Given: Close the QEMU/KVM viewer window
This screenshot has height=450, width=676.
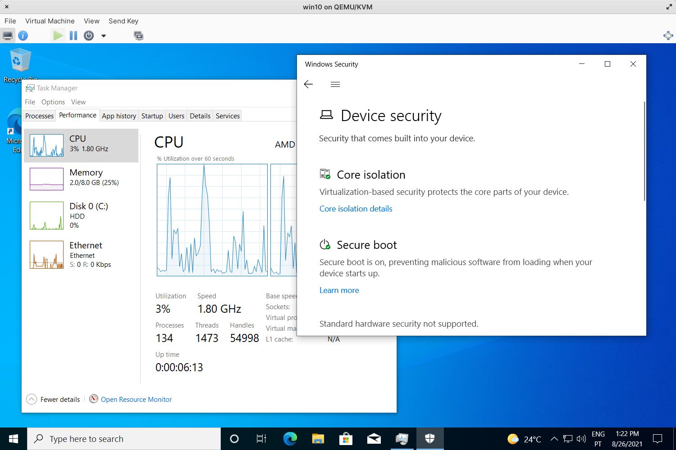Looking at the screenshot, I should tap(7, 7).
